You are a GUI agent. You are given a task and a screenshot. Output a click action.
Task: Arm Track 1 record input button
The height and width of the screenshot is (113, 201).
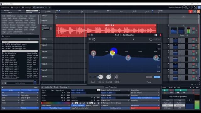click(x=51, y=29)
